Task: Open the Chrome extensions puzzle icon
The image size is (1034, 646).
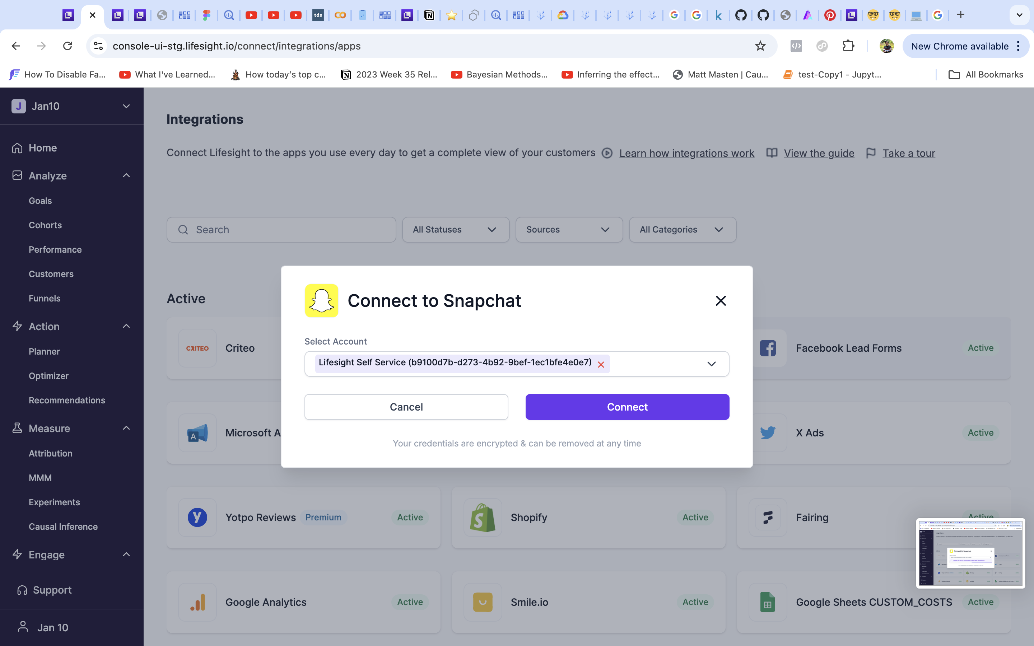Action: [x=848, y=46]
